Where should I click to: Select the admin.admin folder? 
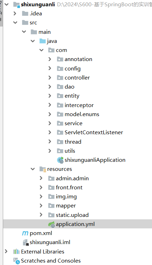click(x=72, y=178)
